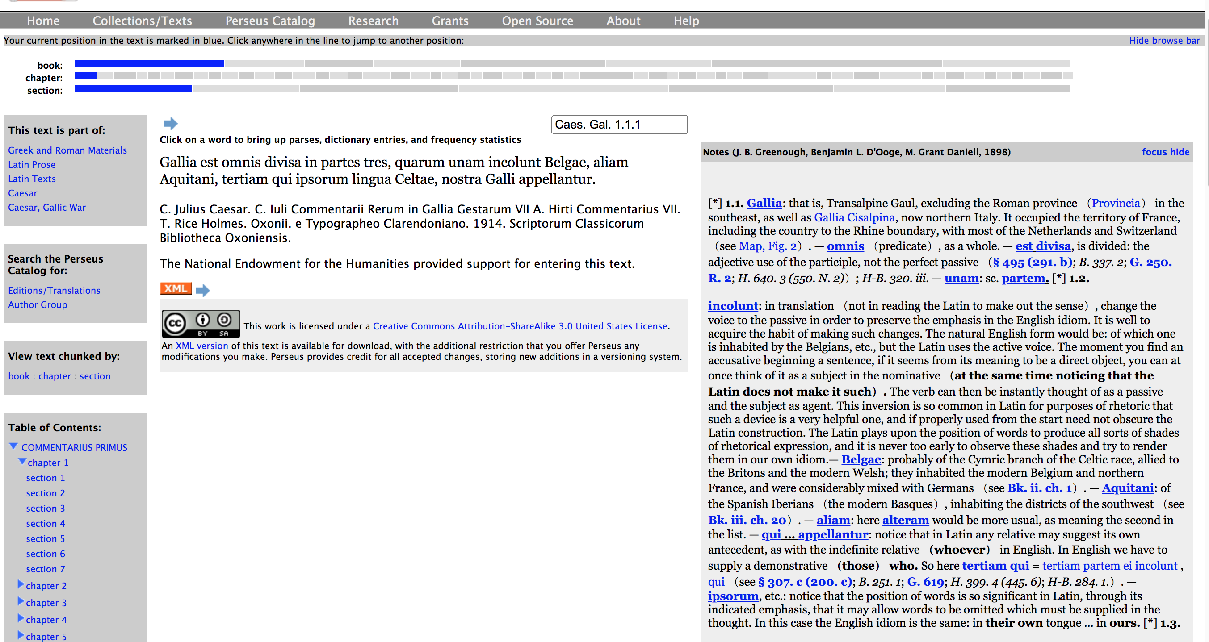Viewport: 1209px width, 642px height.
Task: Hide the notes panel
Action: (x=1180, y=152)
